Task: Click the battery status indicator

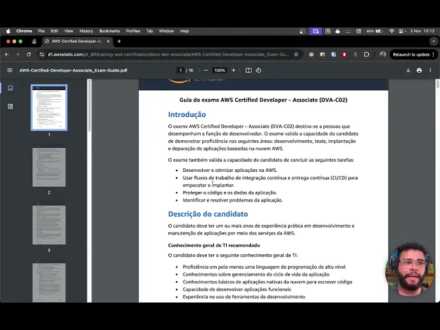Action: pyautogui.click(x=375, y=31)
